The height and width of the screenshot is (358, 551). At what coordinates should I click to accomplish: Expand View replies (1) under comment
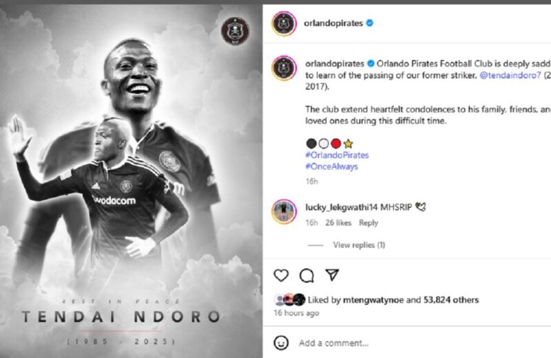click(x=359, y=245)
